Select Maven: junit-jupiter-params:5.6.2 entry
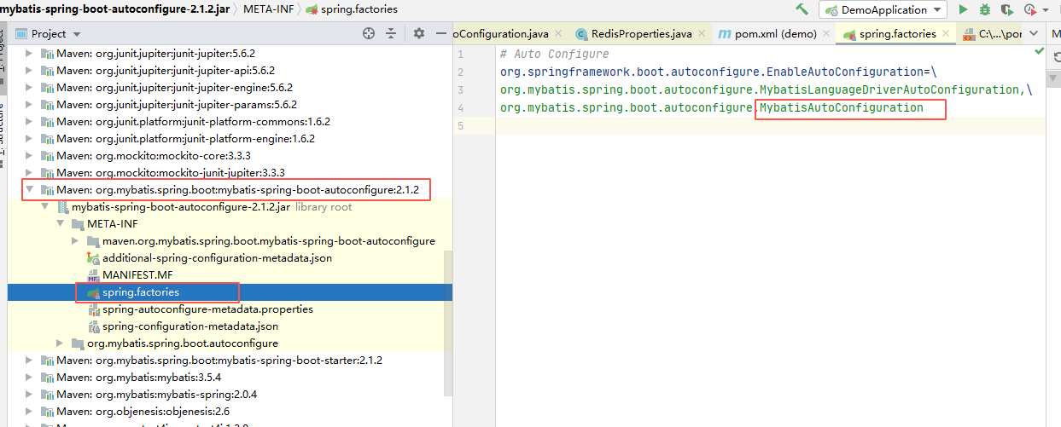Image resolution: width=1061 pixels, height=427 pixels. tap(177, 105)
